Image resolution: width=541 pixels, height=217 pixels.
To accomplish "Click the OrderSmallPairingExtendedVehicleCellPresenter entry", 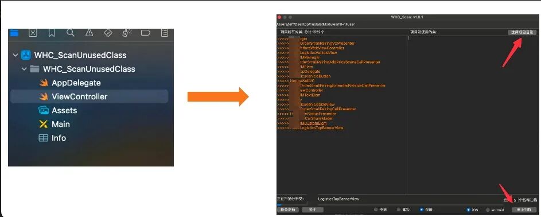I will click(x=342, y=86).
